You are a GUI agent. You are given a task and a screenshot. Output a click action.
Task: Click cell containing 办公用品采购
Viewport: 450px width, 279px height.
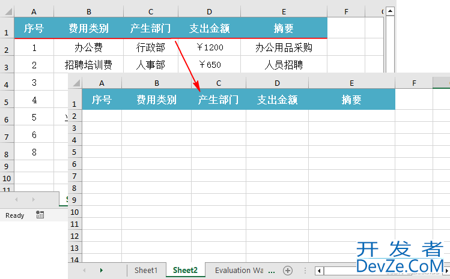tap(284, 47)
